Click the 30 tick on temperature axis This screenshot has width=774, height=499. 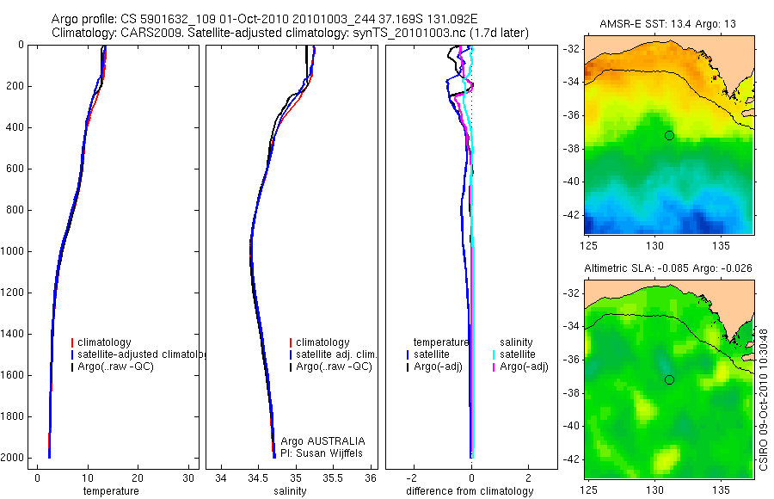point(188,478)
